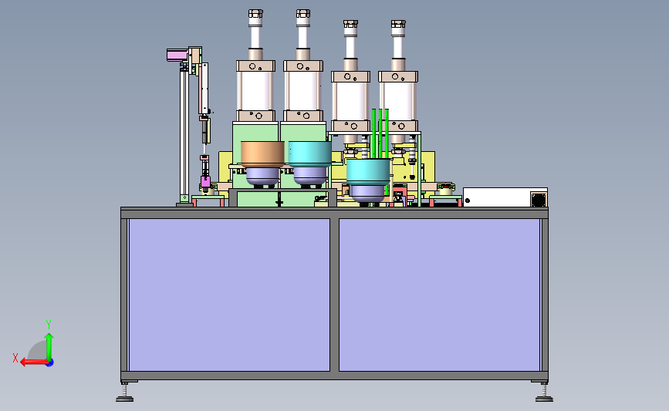This screenshot has width=669, height=411.
Task: Select the white control box on the tabletop
Action: coord(505,197)
